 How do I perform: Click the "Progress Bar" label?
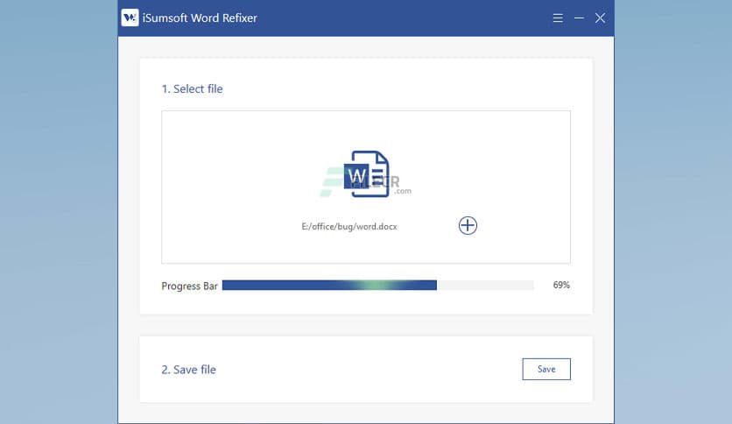pos(189,286)
